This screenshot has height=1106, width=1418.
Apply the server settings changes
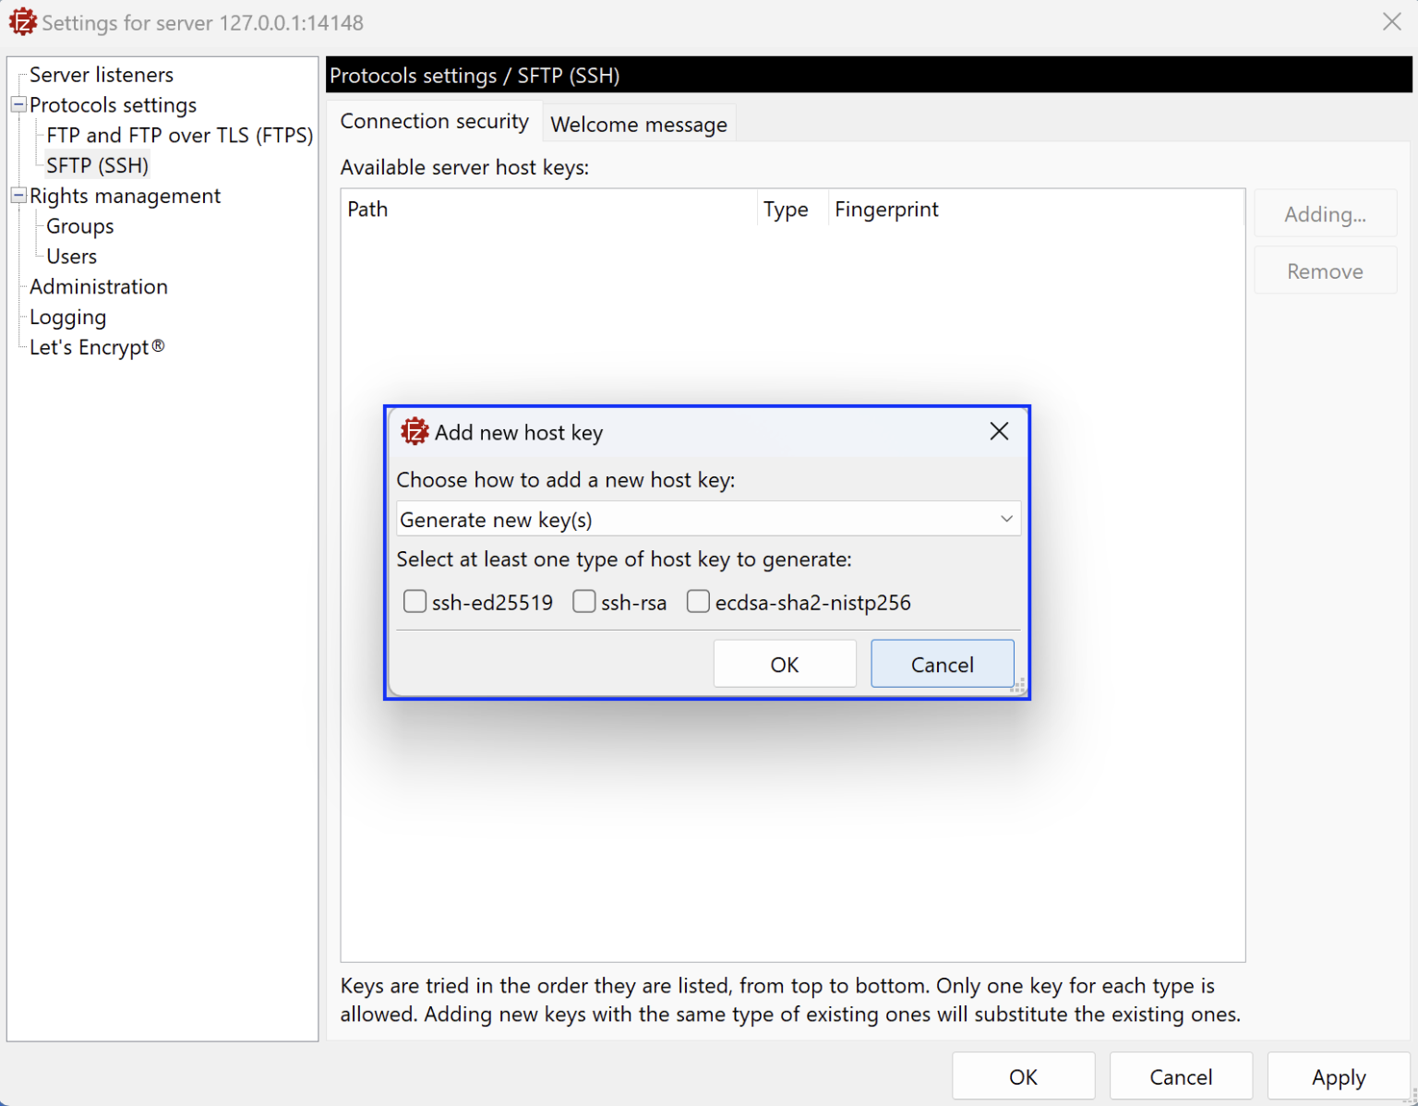(x=1338, y=1076)
